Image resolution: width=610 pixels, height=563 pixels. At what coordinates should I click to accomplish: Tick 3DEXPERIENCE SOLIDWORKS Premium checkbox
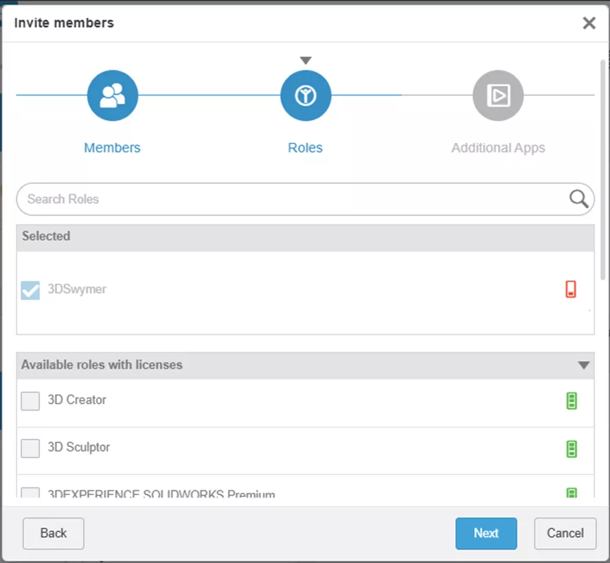(30, 493)
